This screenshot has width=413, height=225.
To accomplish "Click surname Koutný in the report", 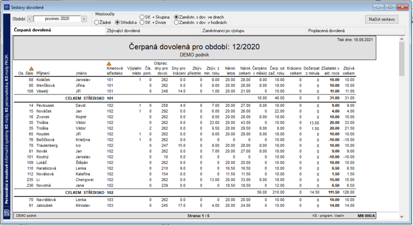I will (42, 157).
